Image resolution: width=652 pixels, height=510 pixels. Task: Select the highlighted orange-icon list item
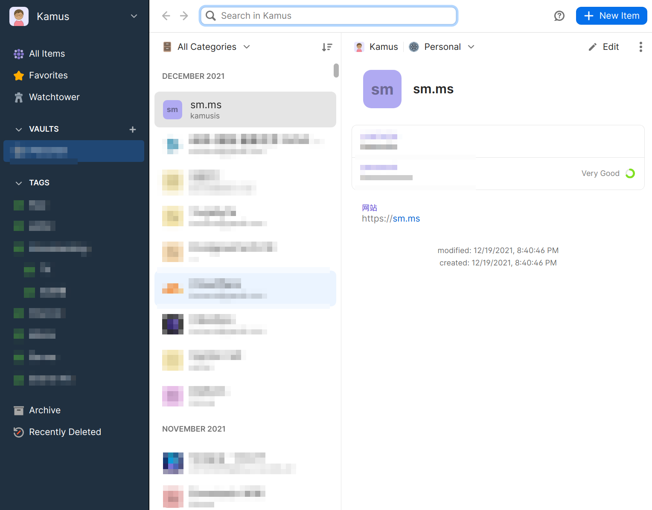(245, 288)
